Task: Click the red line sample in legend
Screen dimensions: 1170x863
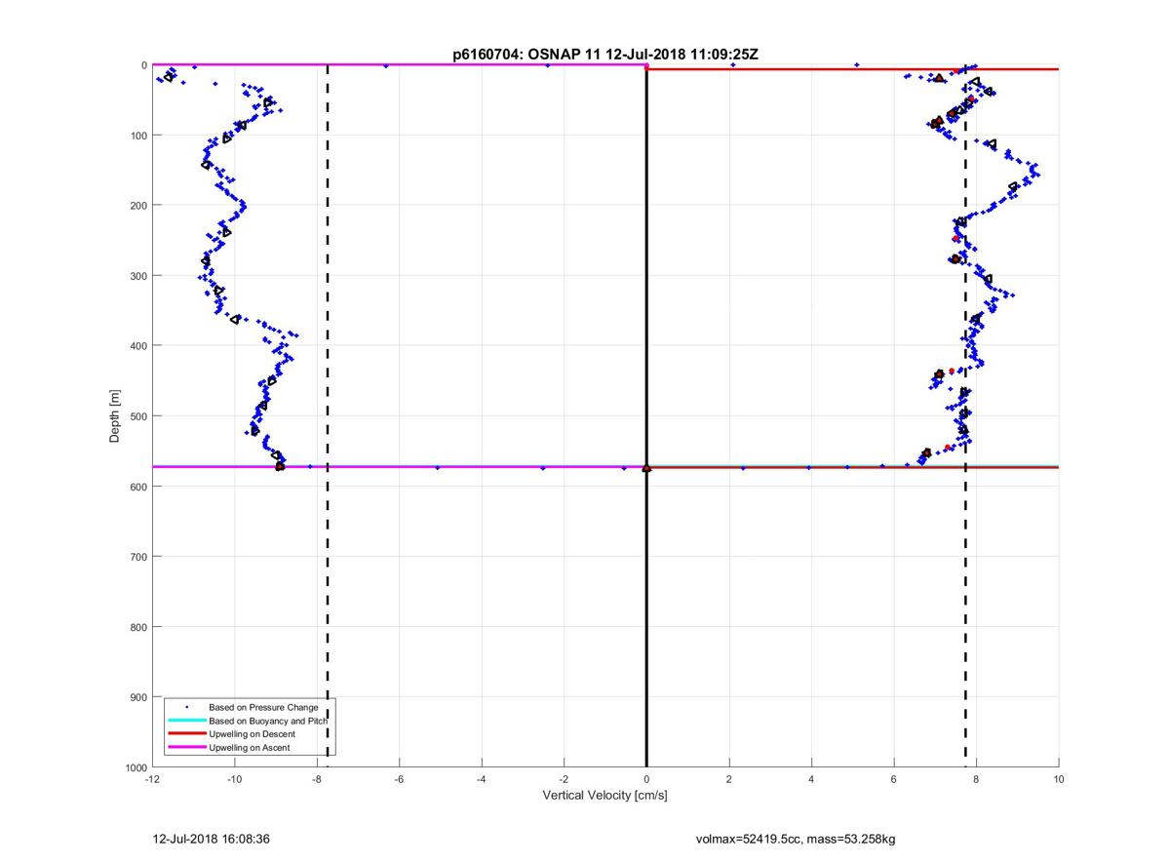Action: (x=186, y=733)
